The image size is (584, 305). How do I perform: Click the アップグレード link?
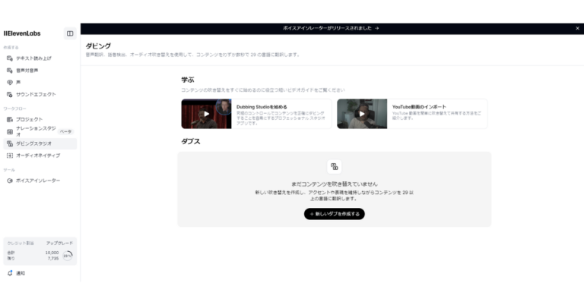click(x=59, y=243)
